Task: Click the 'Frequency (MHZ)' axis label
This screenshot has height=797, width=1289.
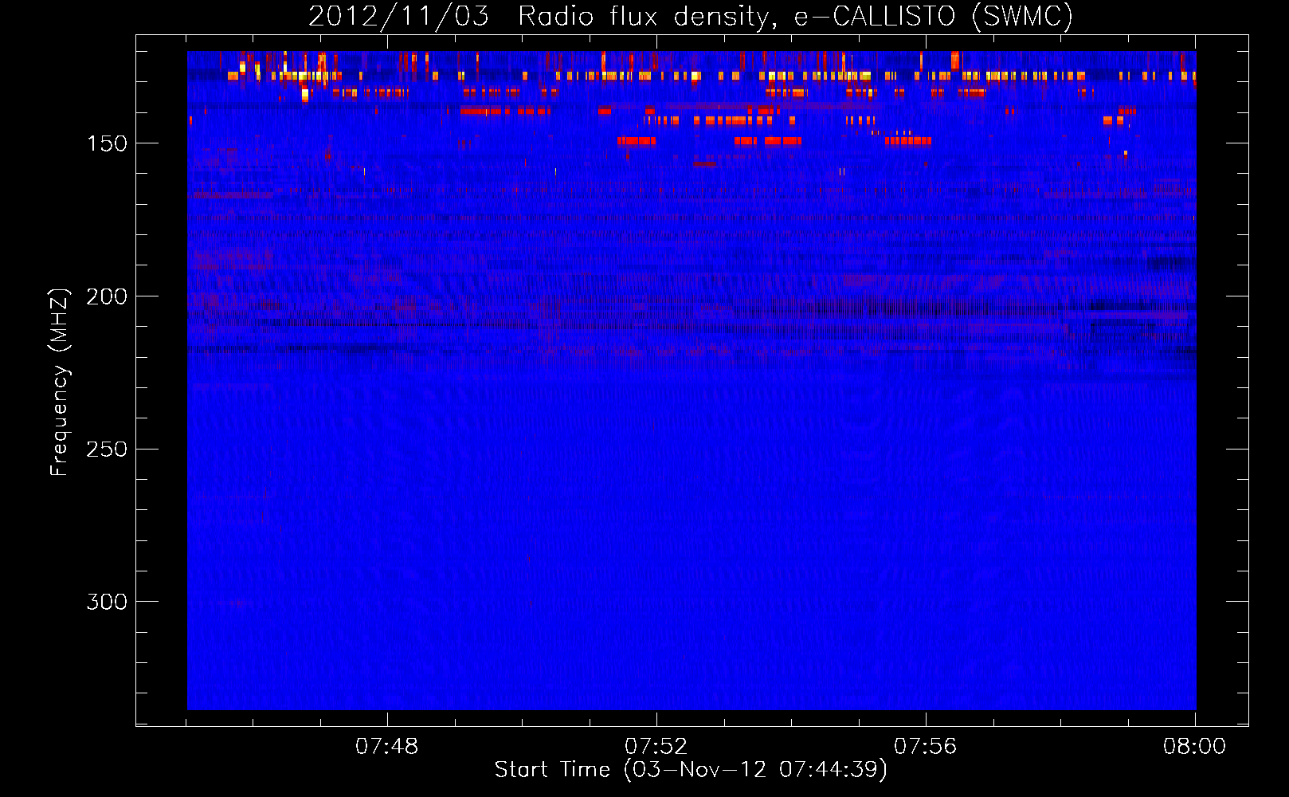Action: coord(60,382)
